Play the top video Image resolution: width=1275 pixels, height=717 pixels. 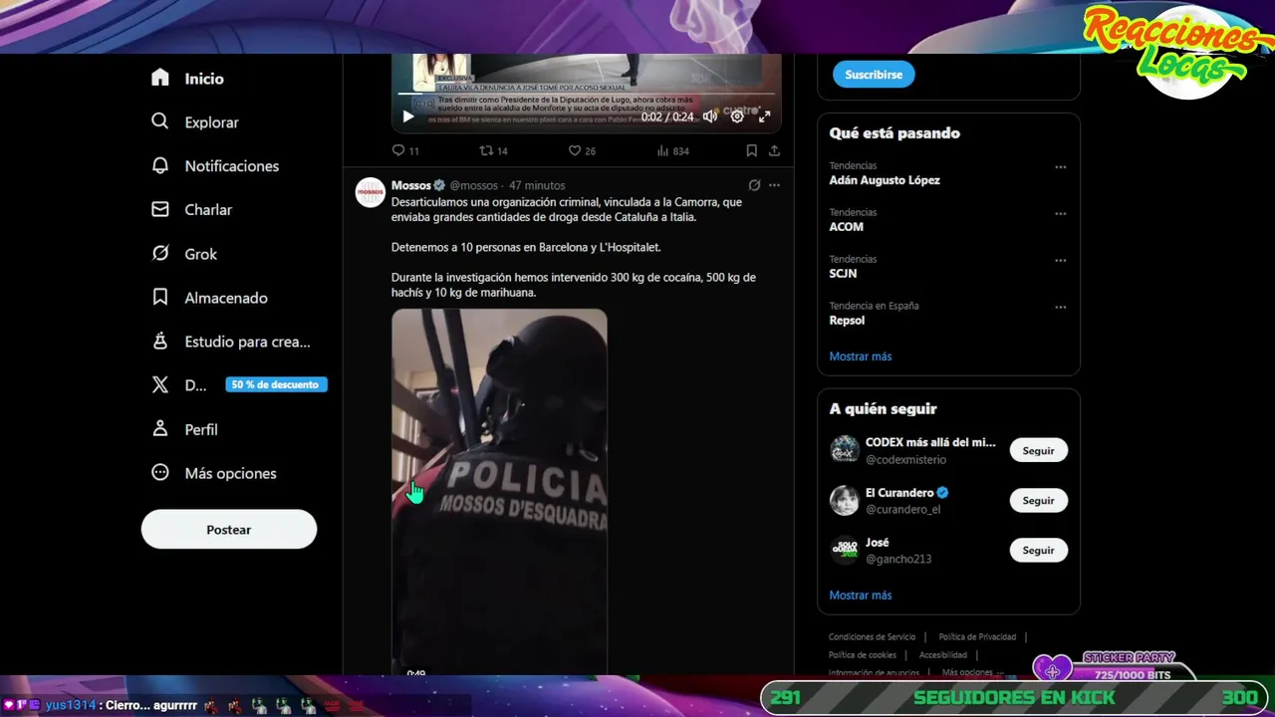(408, 117)
